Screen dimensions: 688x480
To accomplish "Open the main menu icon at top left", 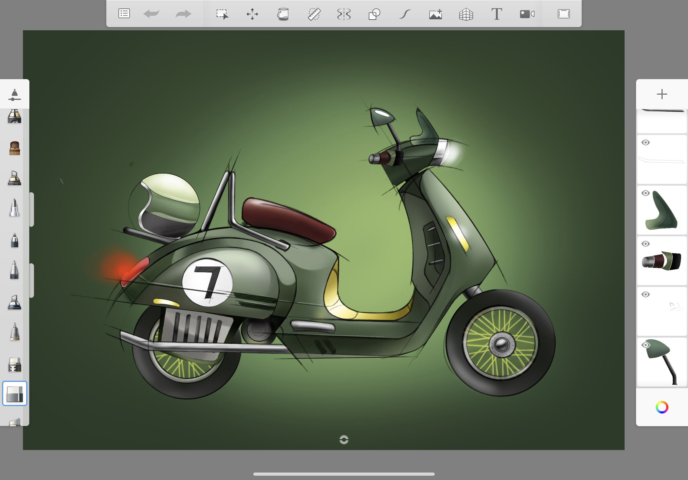I will pos(124,14).
